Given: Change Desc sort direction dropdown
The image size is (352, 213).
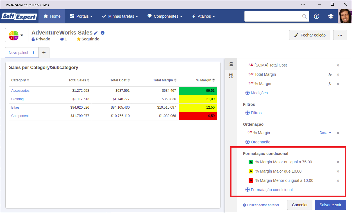Looking at the screenshot, I should pos(326,133).
